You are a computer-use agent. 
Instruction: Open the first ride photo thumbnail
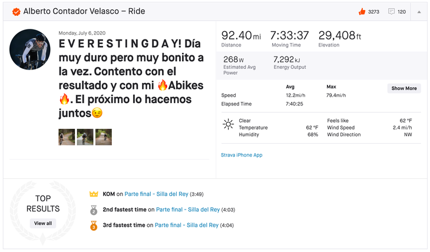tap(66, 137)
